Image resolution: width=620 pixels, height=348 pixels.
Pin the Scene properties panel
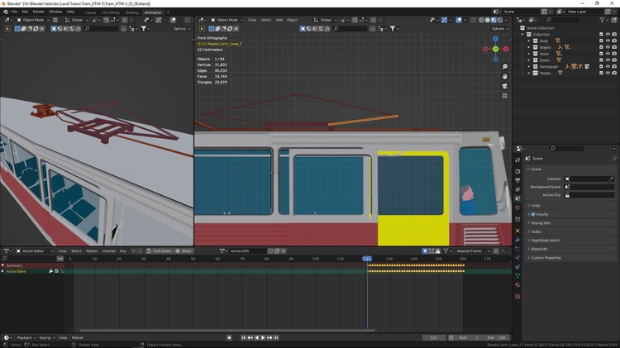point(613,158)
